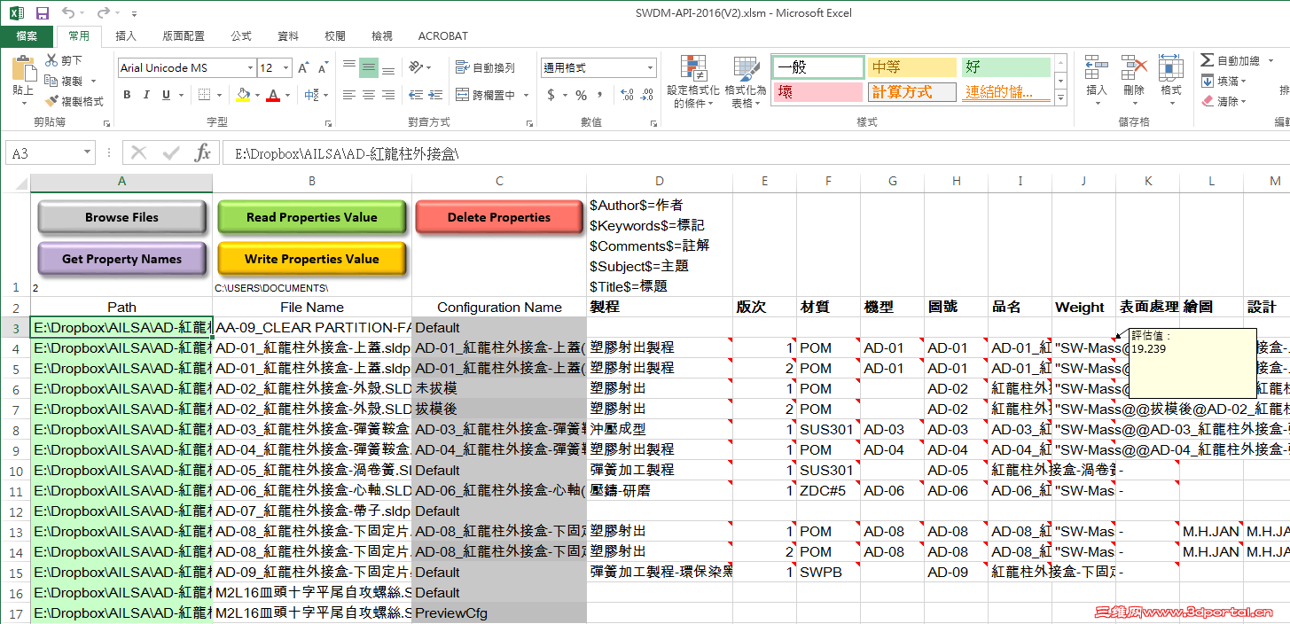The height and width of the screenshot is (624, 1290).
Task: Switch to the ACROBAT ribbon tab
Action: pos(442,36)
